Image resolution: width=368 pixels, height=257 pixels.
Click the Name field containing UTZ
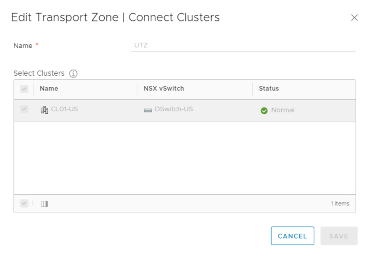coord(243,46)
